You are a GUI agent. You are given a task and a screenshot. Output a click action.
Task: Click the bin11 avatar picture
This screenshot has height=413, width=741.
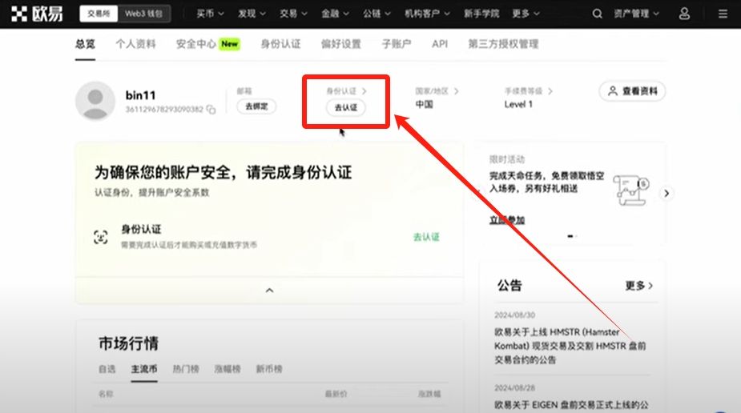pyautogui.click(x=95, y=100)
